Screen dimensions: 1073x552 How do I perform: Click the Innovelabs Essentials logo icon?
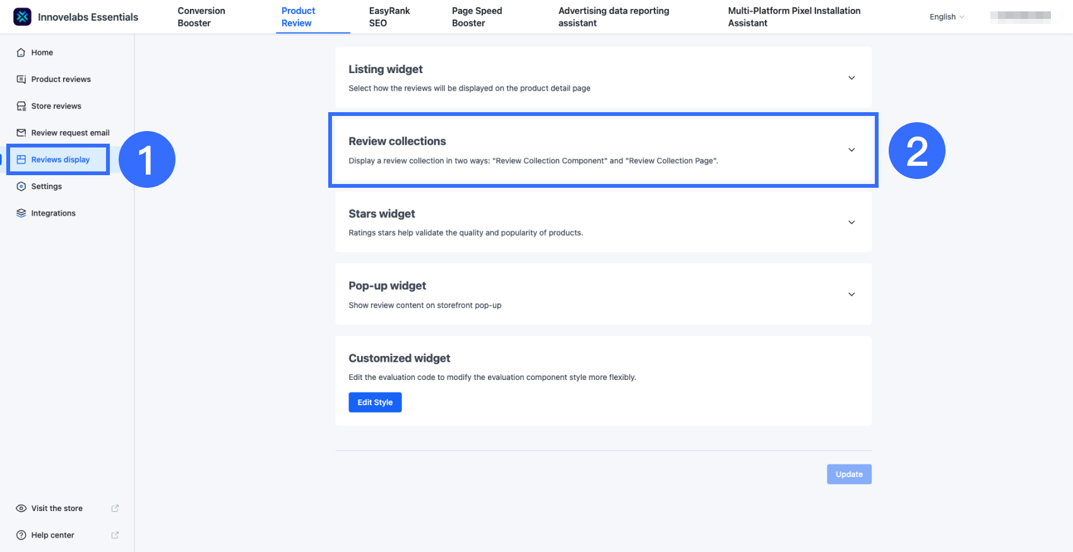point(22,17)
